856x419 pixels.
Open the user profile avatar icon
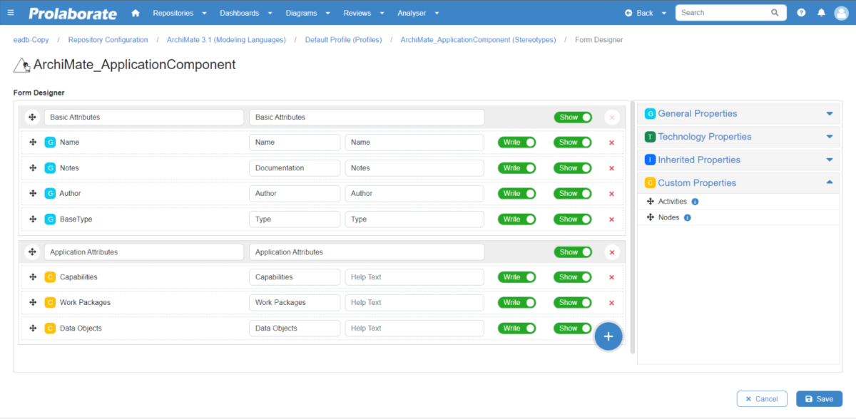point(842,12)
